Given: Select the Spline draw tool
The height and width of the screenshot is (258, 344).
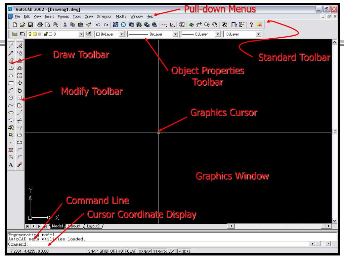Looking at the screenshot, I should tap(11, 105).
